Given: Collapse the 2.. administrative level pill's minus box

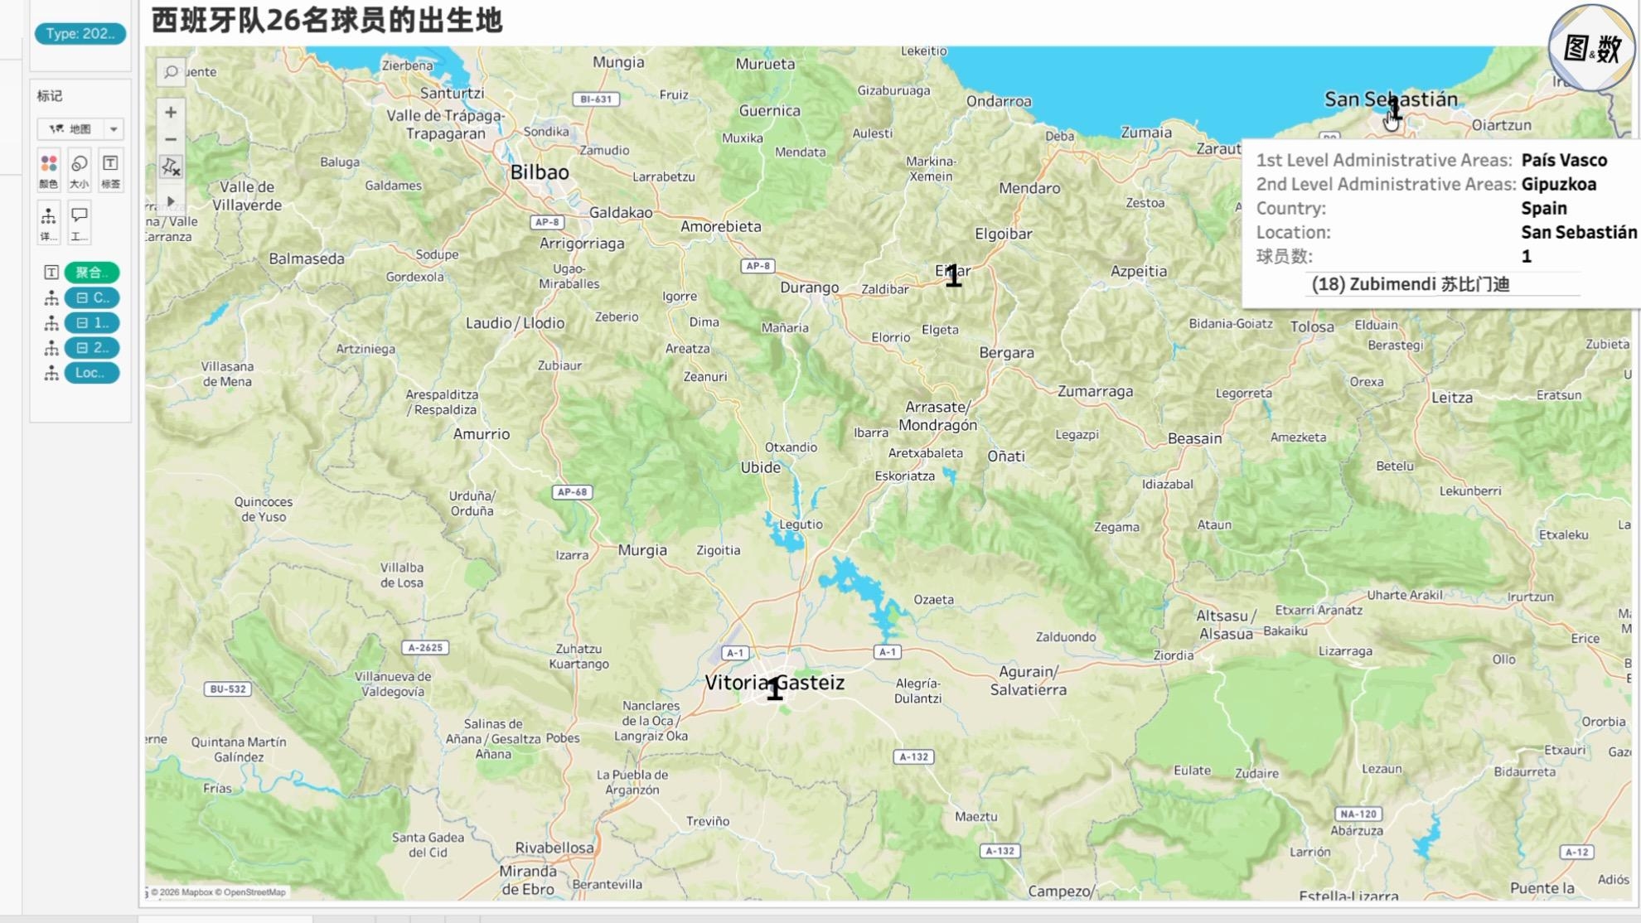Looking at the screenshot, I should (82, 347).
